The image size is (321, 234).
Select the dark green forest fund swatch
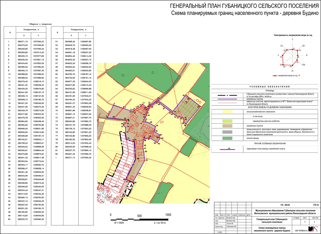[227, 138]
